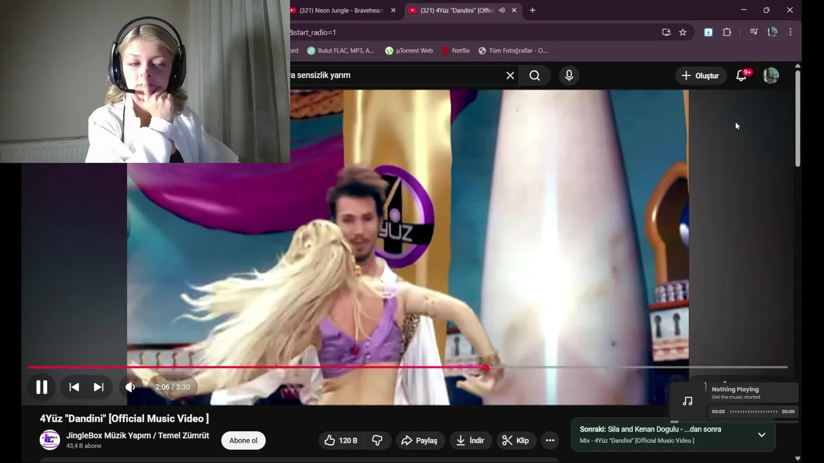Like the video with 120 B likes
Viewport: 824px width, 463px height.
click(x=341, y=440)
